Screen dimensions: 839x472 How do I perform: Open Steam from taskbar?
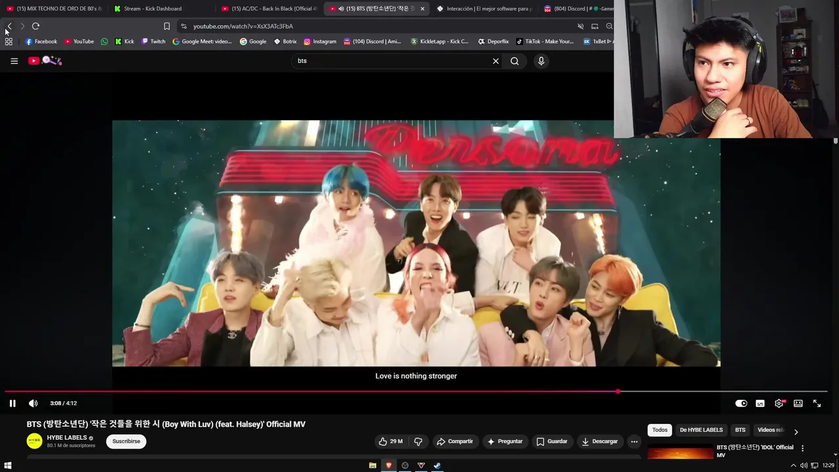(437, 465)
